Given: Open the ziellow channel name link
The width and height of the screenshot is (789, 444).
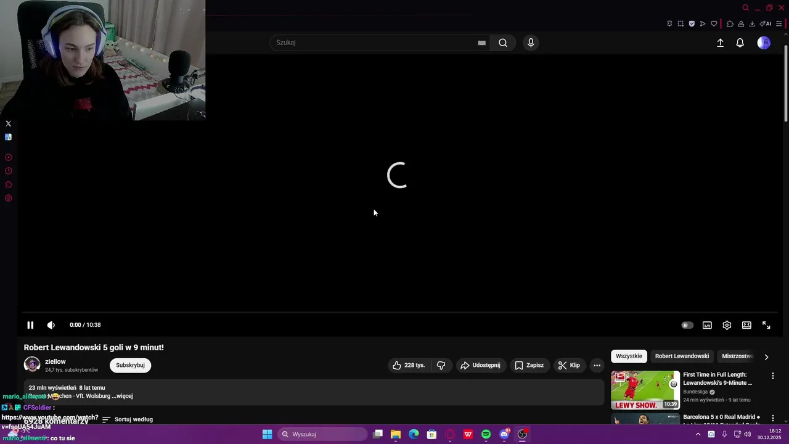Looking at the screenshot, I should click(55, 361).
